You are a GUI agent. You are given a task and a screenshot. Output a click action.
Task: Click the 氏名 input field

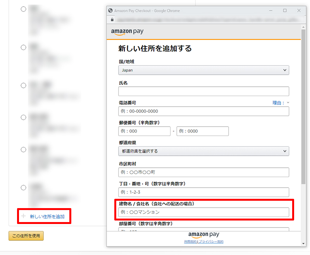(x=204, y=91)
